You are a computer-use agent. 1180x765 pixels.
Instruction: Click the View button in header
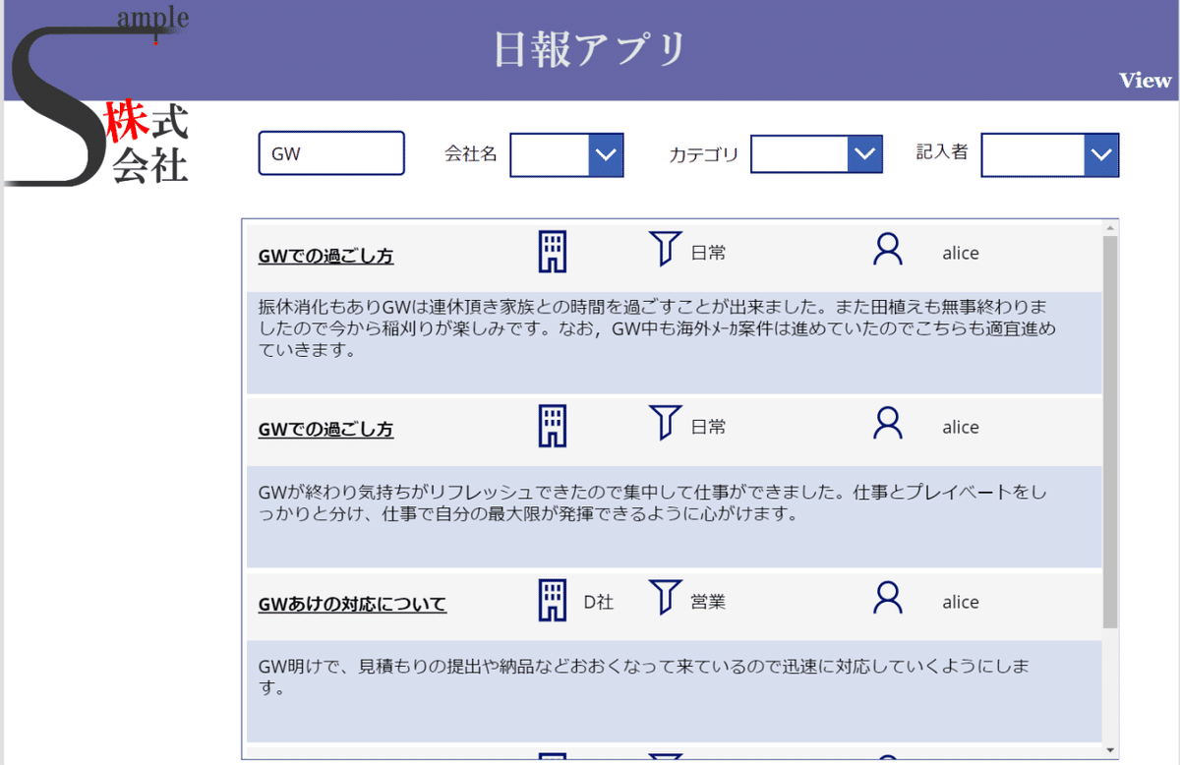(1146, 81)
